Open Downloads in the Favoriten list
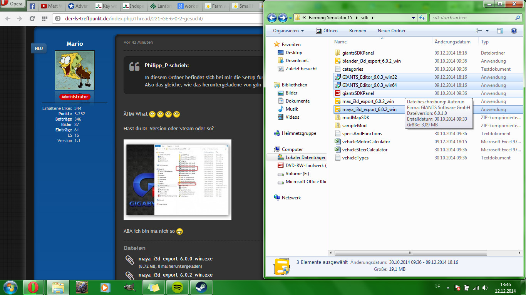Image resolution: width=526 pixels, height=295 pixels. 297,61
